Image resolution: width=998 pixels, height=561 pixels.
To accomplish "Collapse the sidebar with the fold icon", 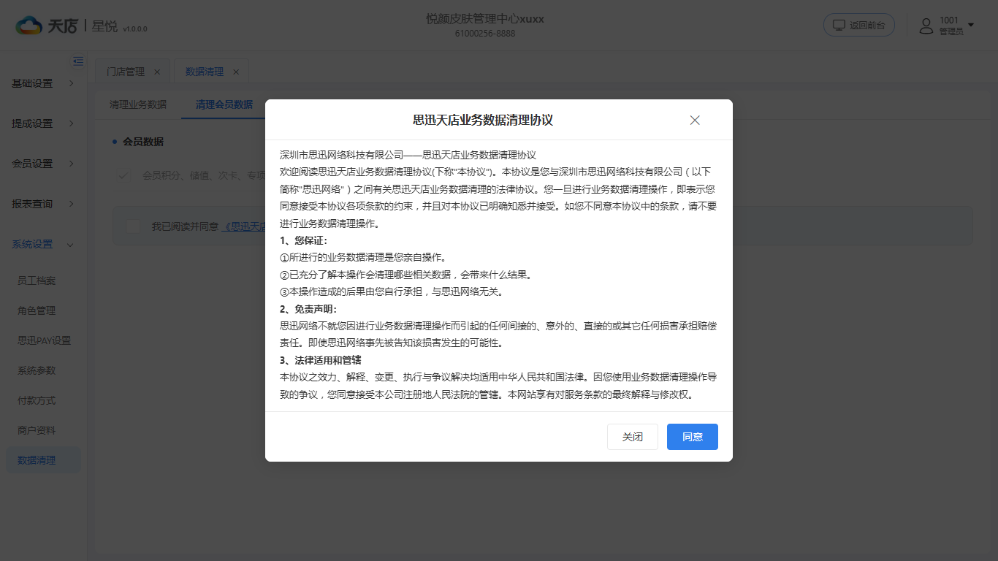I will click(78, 61).
